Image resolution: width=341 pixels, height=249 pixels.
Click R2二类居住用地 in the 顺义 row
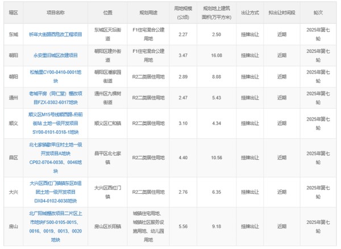click(148, 123)
